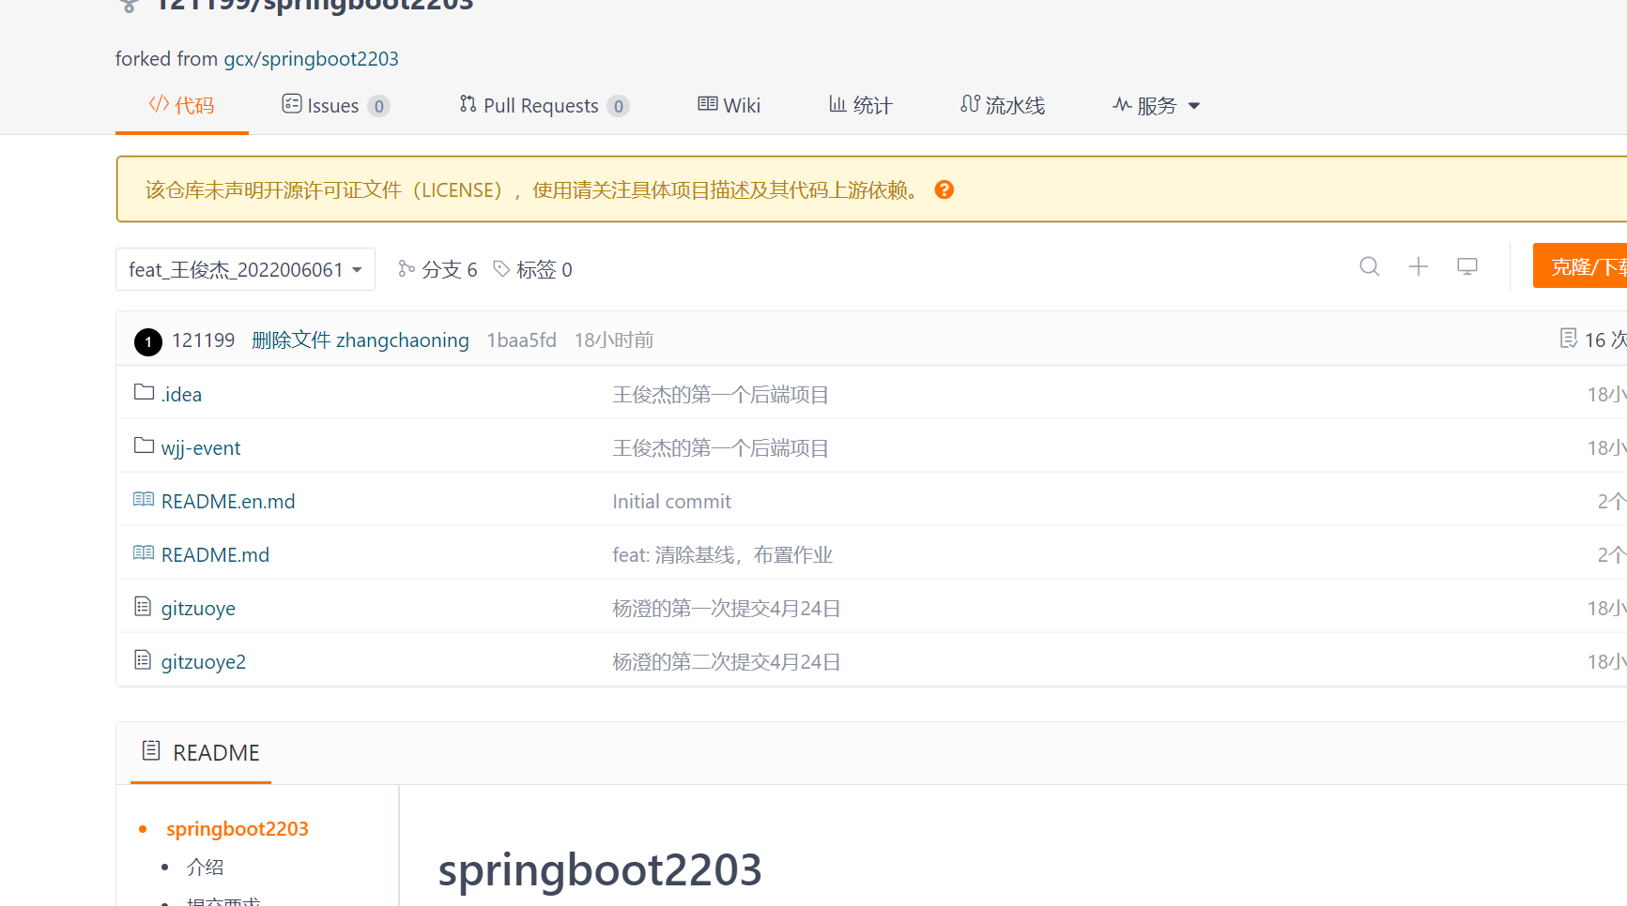Screen dimensions: 1627x906
Task: Open the Initial commit message link
Action: pos(672,501)
